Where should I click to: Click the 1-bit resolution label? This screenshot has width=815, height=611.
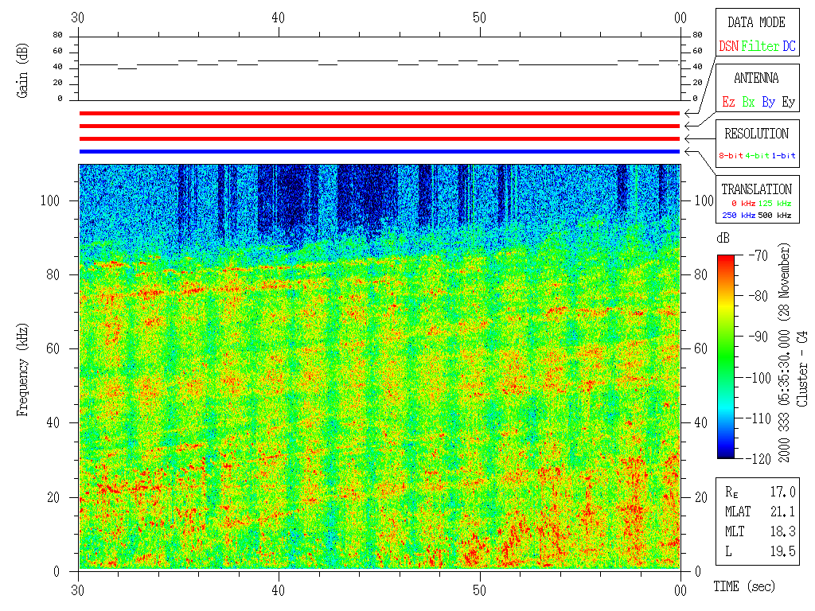[784, 156]
